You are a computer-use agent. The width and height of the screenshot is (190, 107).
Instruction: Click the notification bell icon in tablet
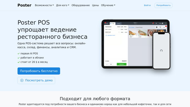[x=153, y=23]
